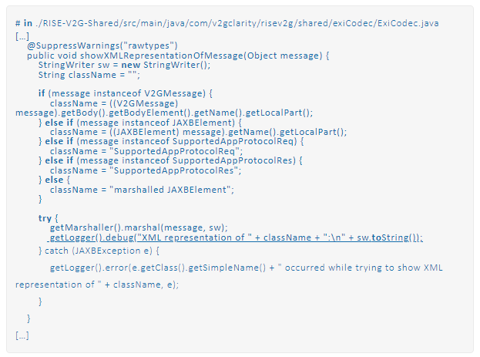Click the "marshalled JAXBElement" assignment line
The height and width of the screenshot is (357, 480).
[x=141, y=190]
